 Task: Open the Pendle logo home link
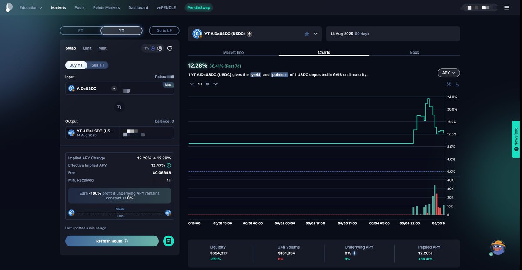tap(9, 7)
